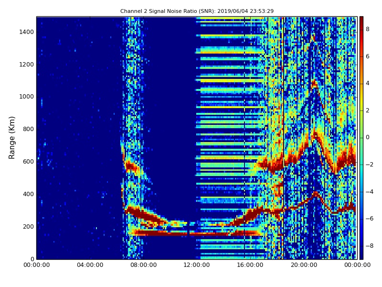
Task: Click the colorbar label 4
Action: [368, 83]
